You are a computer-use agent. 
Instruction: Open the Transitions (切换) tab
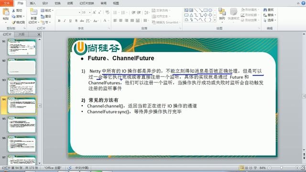pos(57,3)
